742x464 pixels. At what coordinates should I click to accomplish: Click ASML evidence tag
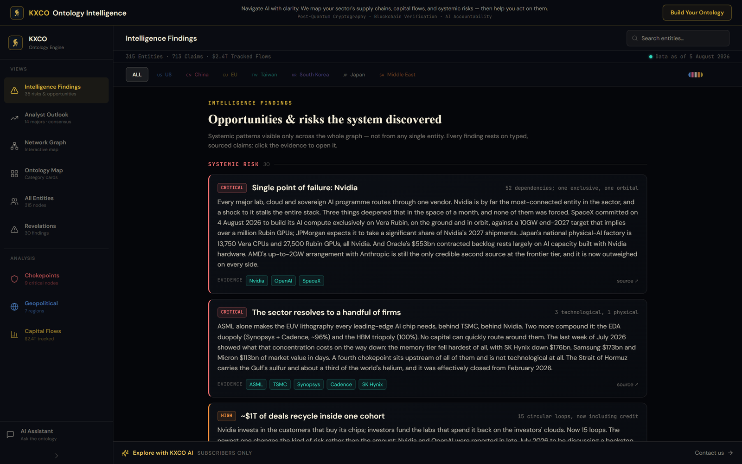256,384
